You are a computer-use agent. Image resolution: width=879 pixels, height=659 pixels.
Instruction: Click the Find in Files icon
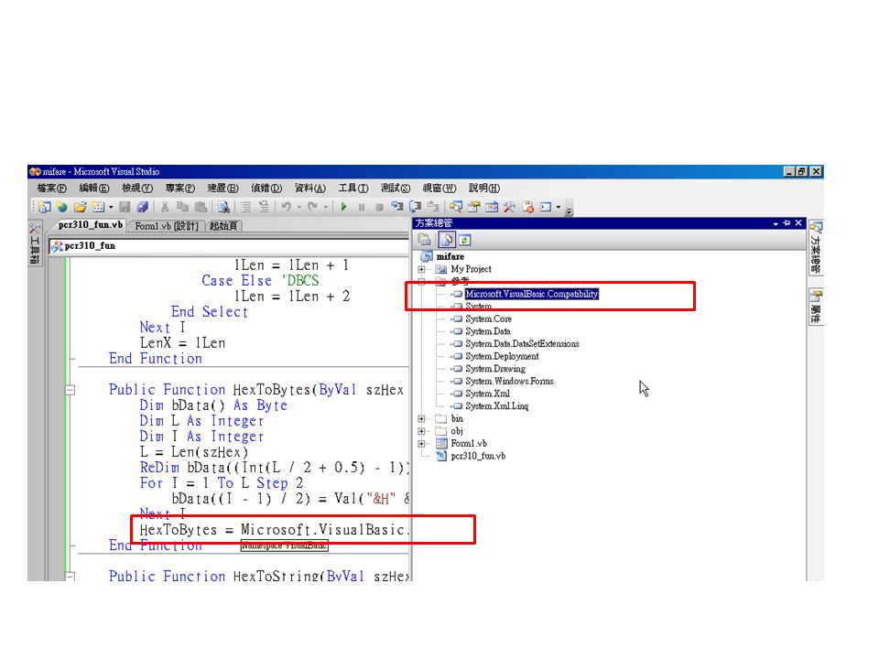223,207
